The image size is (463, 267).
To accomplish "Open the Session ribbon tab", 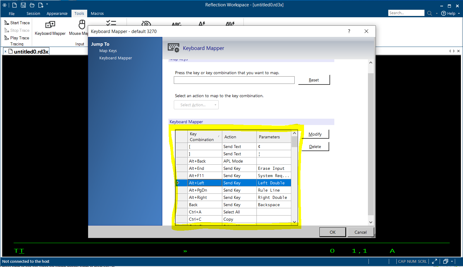I will (x=33, y=14).
